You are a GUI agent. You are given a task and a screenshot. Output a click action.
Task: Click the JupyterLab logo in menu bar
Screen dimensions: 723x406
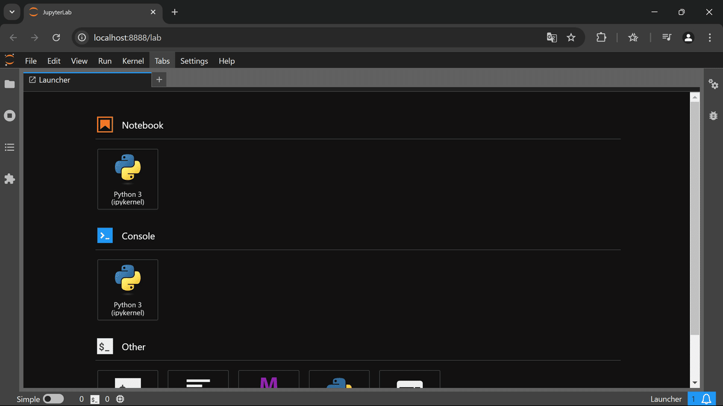(x=10, y=60)
